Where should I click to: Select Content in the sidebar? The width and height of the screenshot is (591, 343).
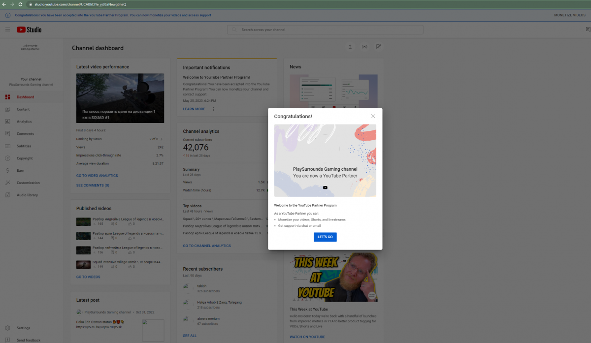(23, 109)
